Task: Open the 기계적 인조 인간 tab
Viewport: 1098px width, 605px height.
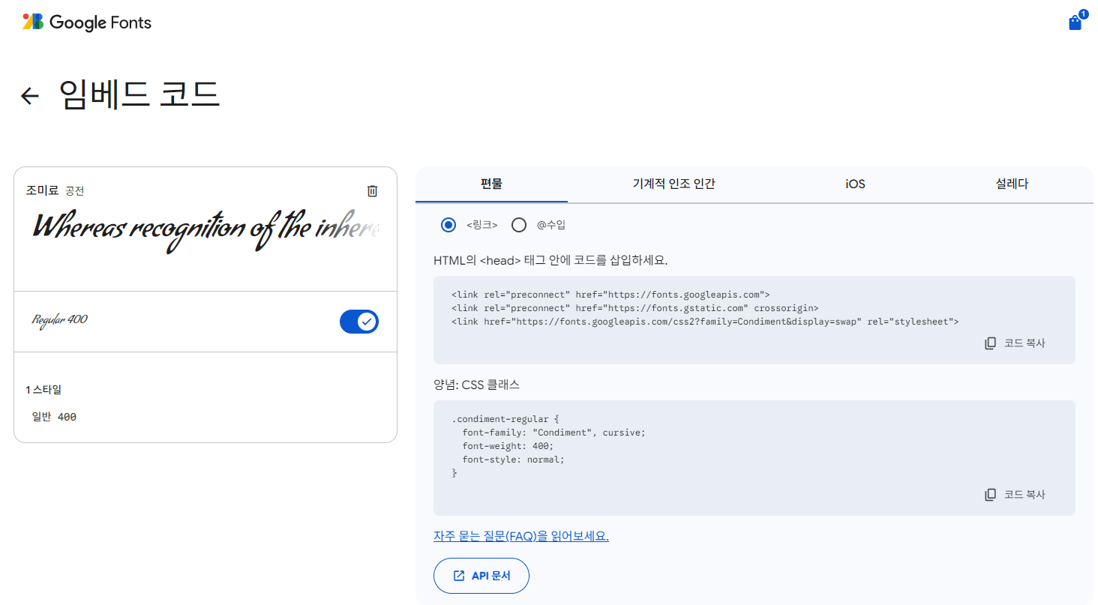Action: (x=673, y=184)
